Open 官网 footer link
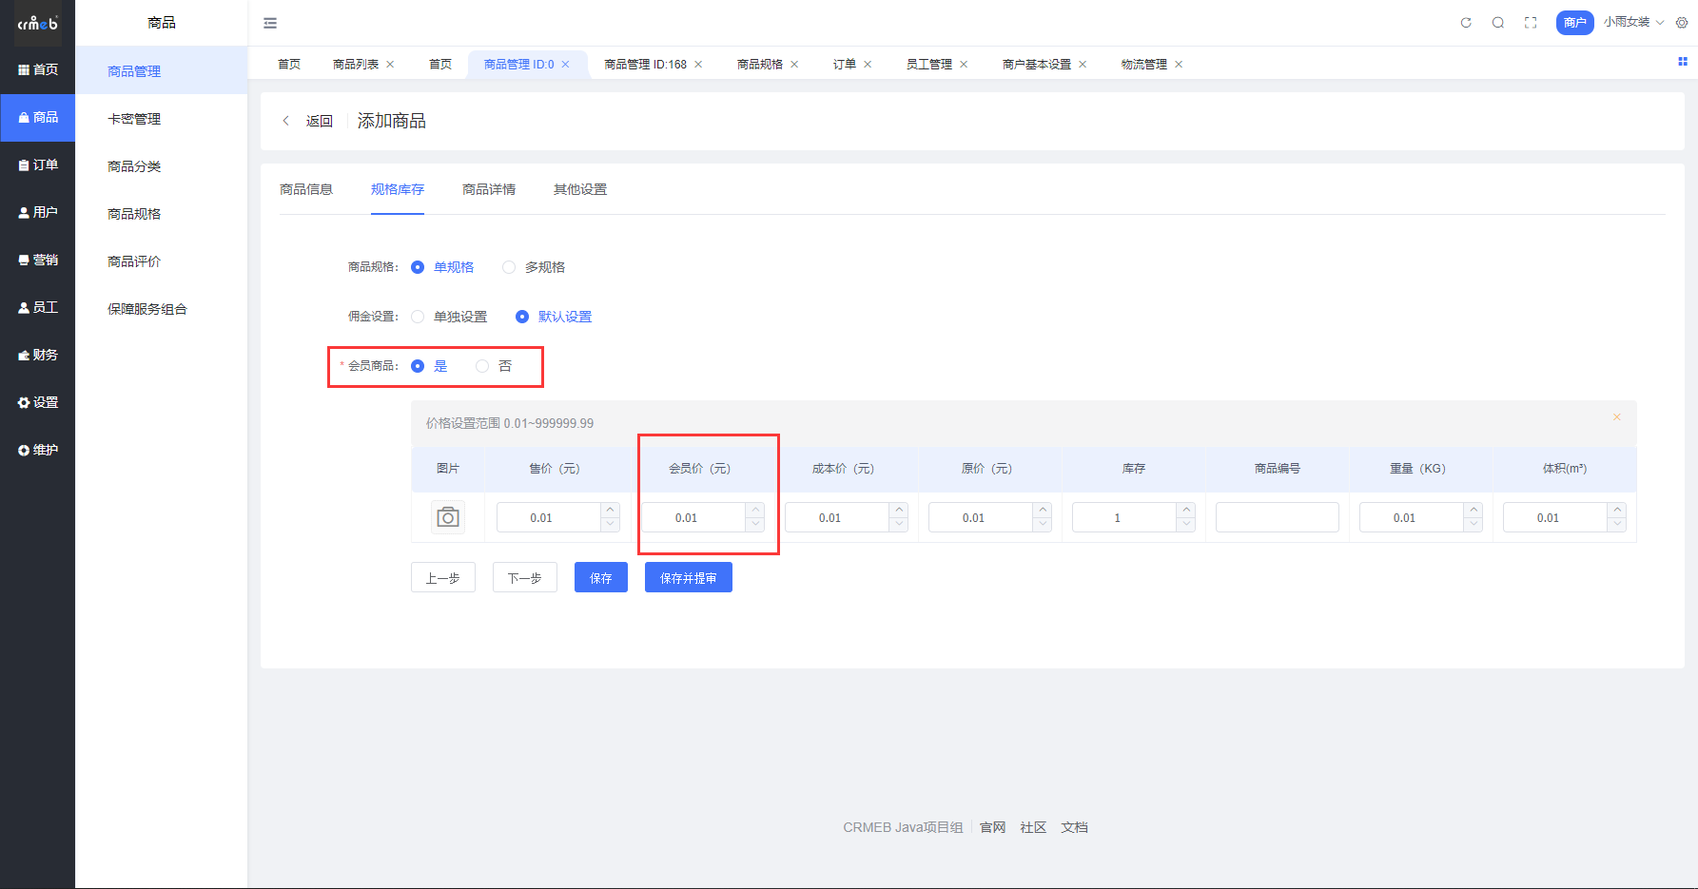 tap(993, 827)
